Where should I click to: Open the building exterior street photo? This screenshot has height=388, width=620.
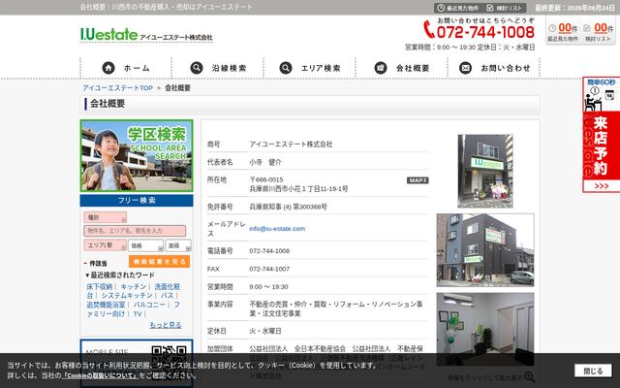tap(485, 250)
